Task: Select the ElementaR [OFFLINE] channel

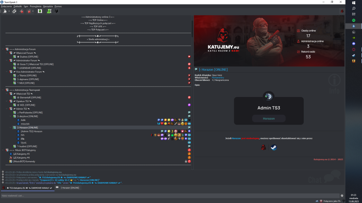Action: [x=29, y=97]
